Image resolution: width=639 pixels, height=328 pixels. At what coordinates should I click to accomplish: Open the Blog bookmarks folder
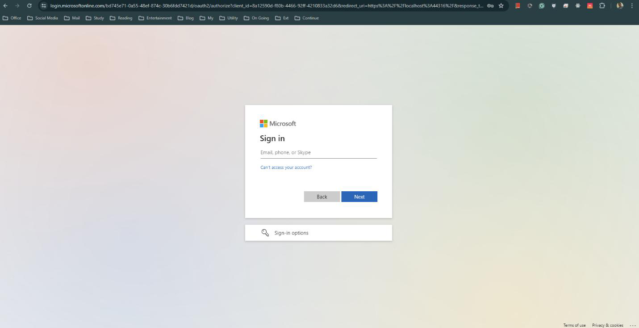[x=186, y=18]
